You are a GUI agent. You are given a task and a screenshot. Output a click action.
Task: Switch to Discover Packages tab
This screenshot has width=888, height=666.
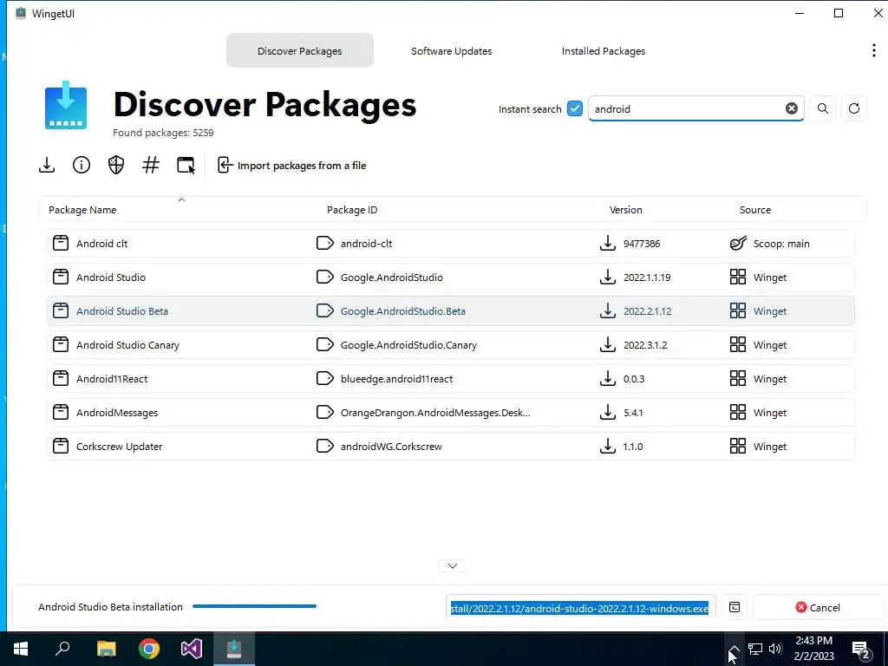(299, 51)
